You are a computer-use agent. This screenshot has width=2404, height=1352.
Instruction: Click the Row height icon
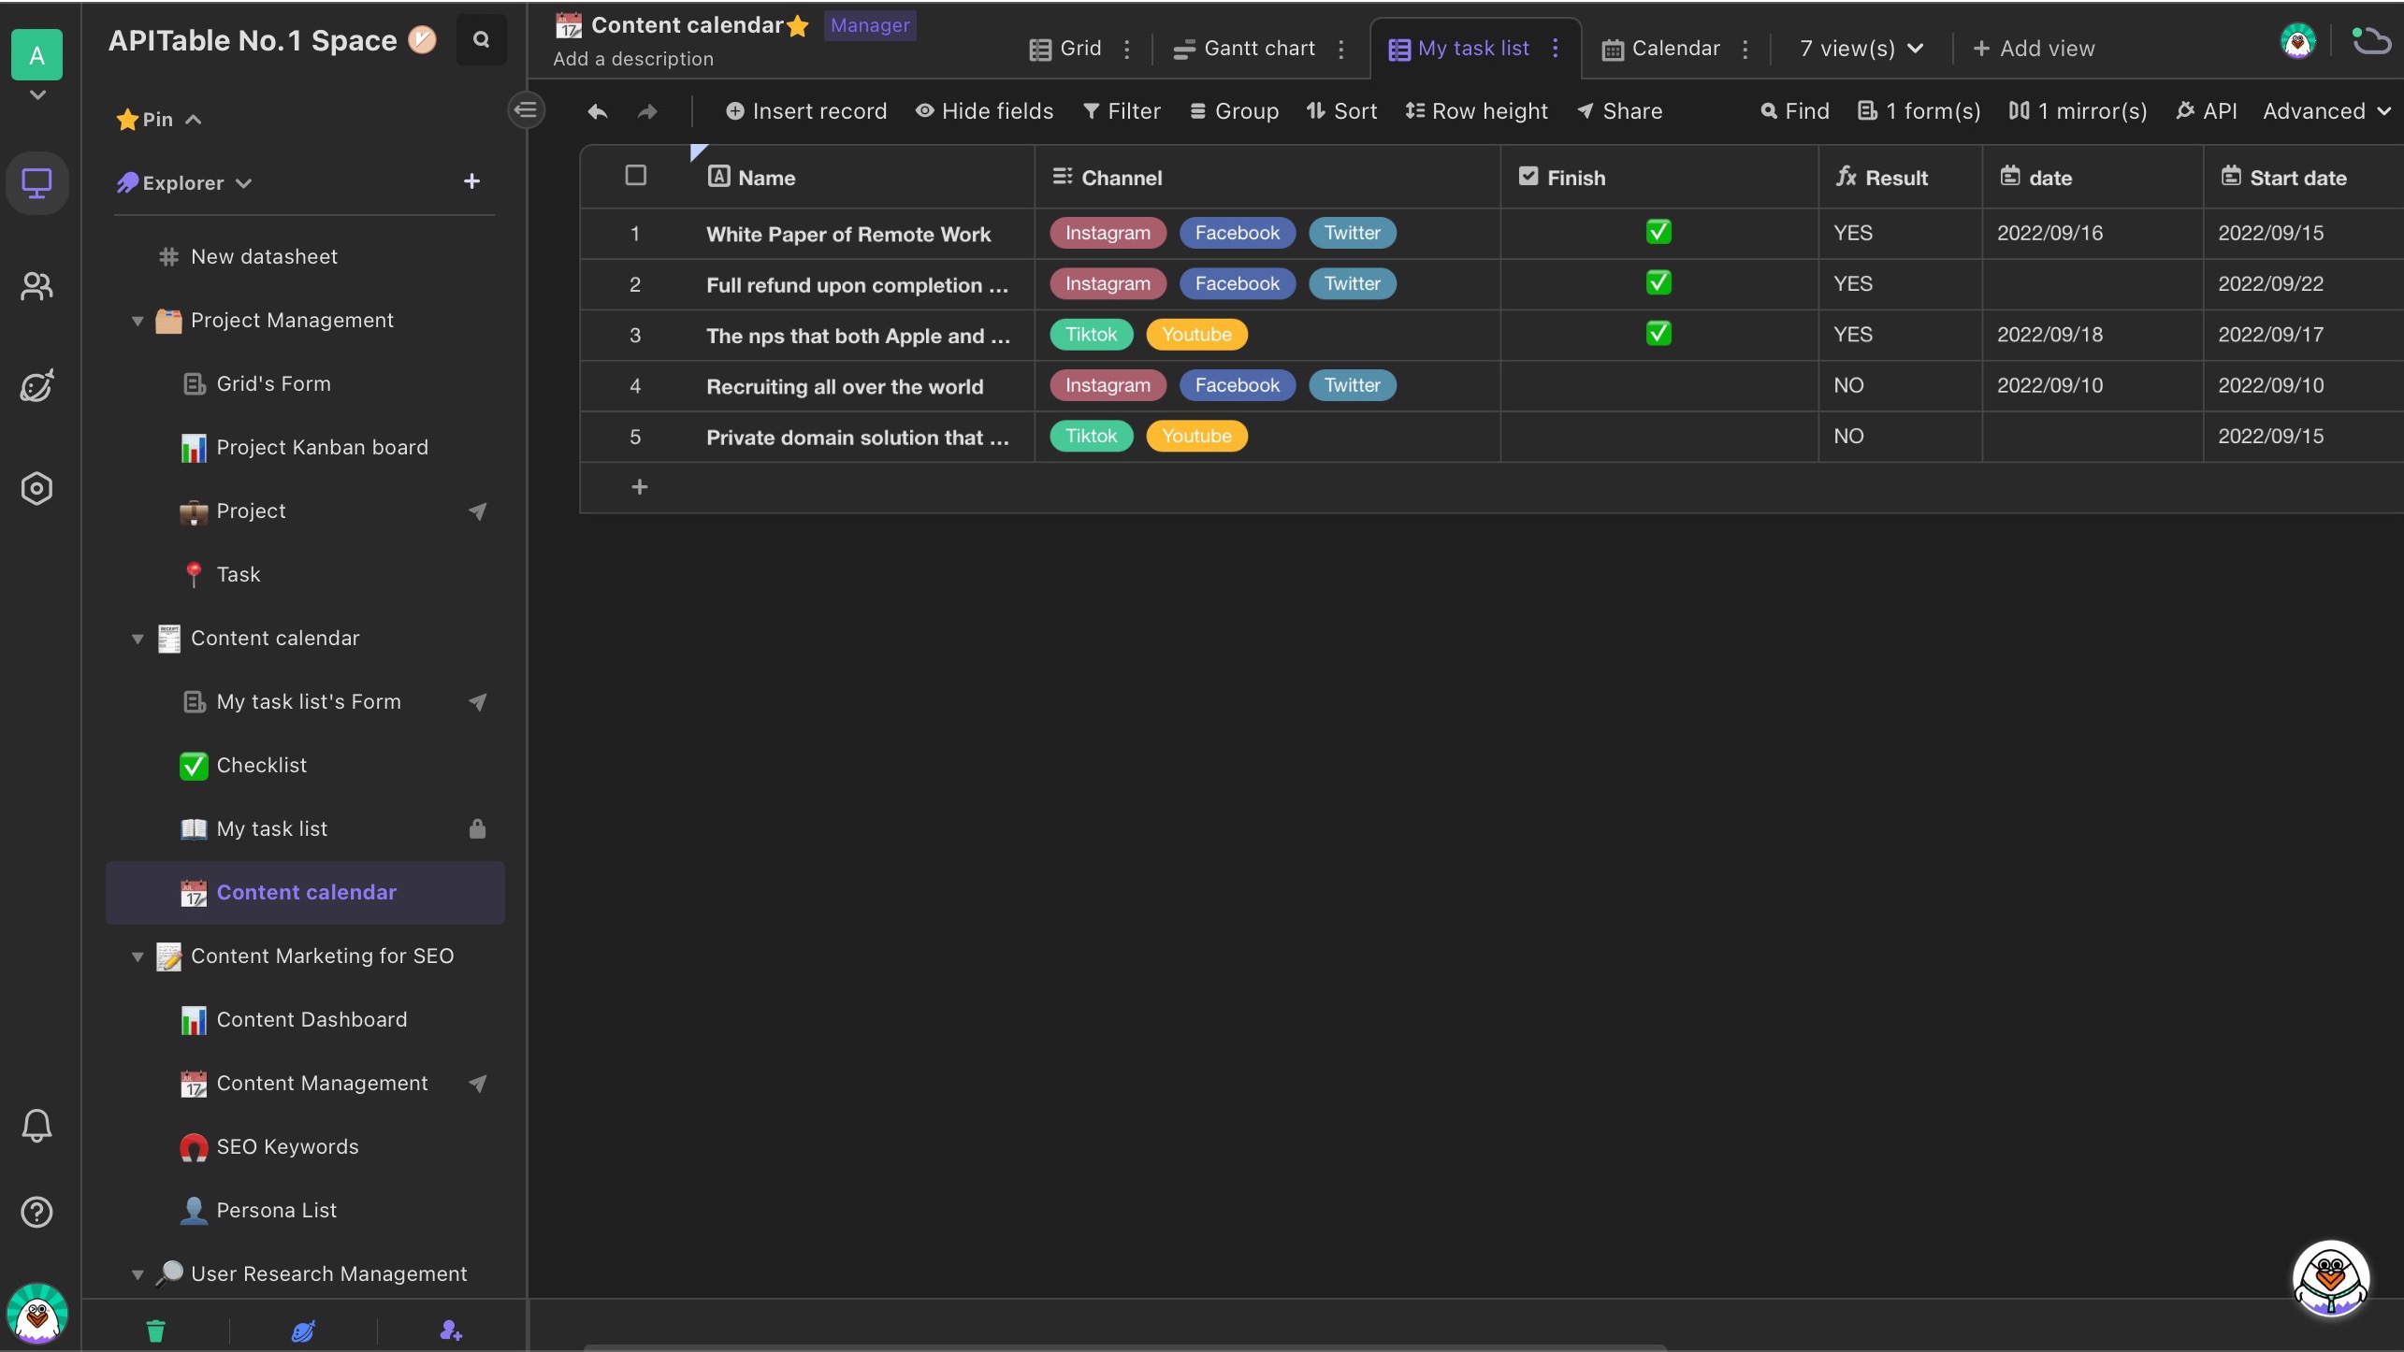(1413, 110)
